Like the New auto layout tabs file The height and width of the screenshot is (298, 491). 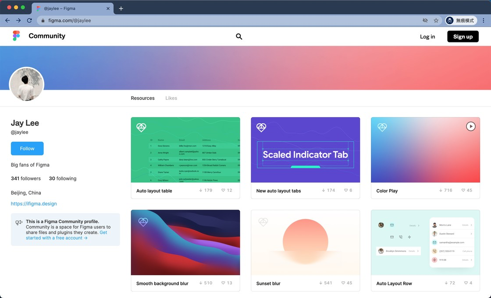tap(346, 190)
